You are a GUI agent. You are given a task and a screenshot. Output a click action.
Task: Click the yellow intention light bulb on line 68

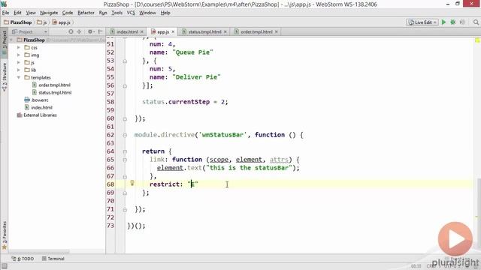[132, 183]
